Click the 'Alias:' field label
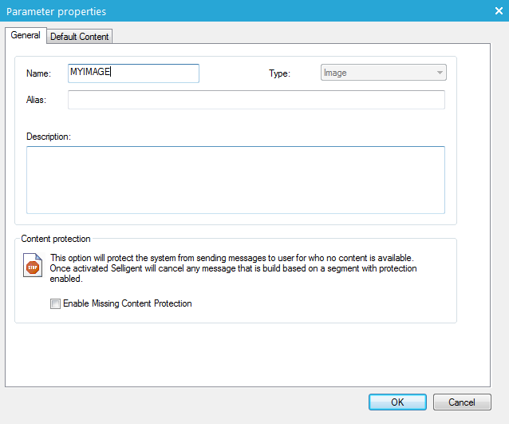509x424 pixels. tap(37, 100)
